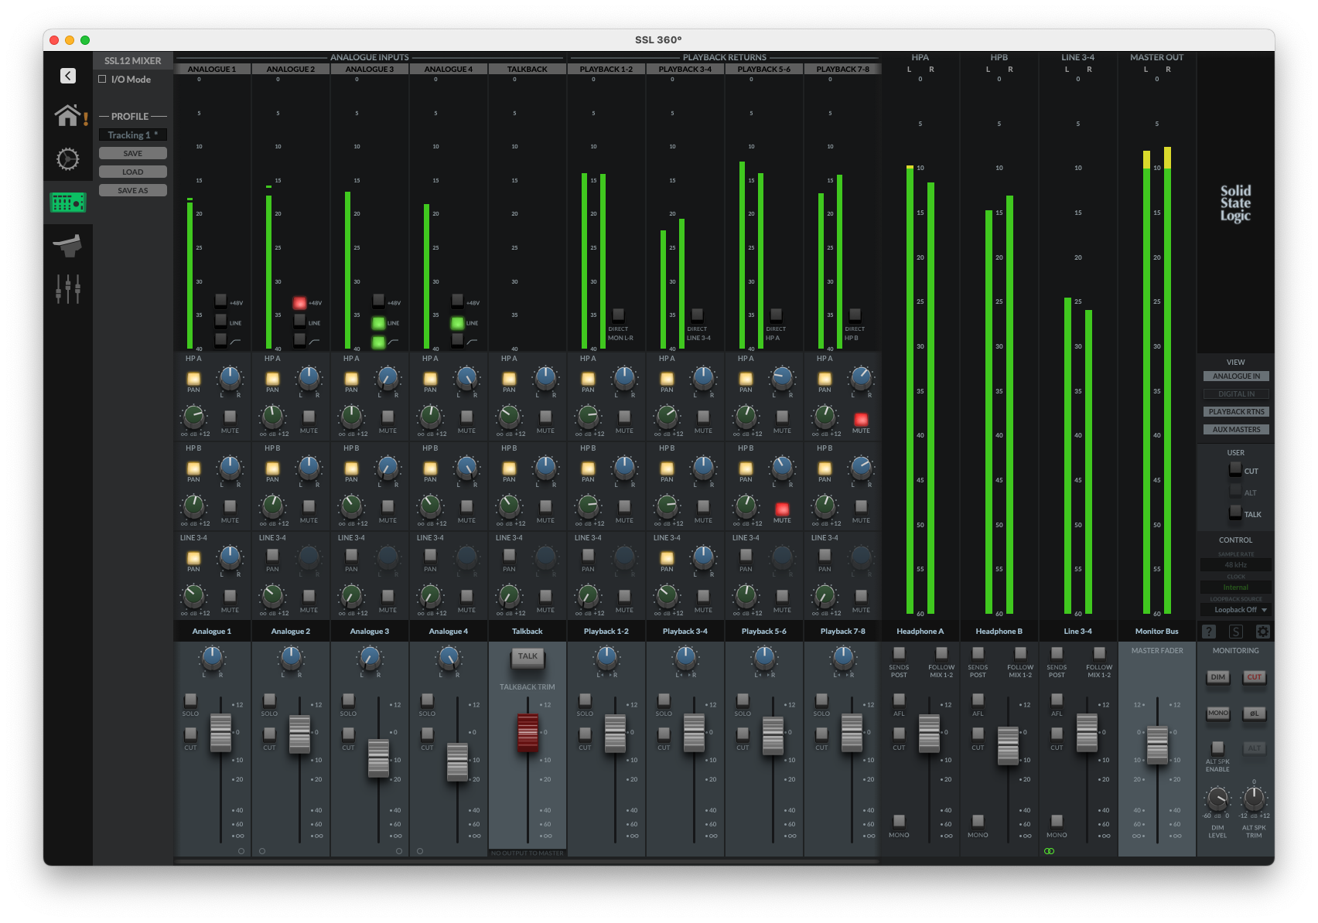Viewport: 1318px width, 923px height.
Task: Click the Playback 5-6 main pan knob
Action: tap(764, 658)
